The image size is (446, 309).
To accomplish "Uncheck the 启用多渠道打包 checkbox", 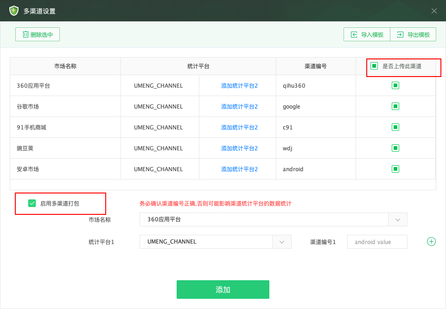I will click(x=32, y=203).
